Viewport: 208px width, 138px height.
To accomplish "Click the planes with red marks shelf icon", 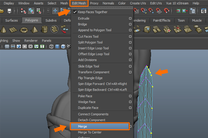I will pyautogui.click(x=177, y=29).
